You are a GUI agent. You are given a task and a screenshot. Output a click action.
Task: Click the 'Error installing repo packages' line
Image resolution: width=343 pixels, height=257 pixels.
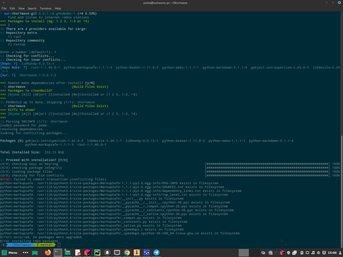coord(29,241)
